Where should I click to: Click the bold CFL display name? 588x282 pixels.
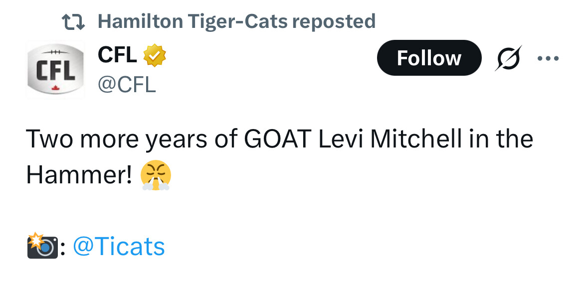117,55
